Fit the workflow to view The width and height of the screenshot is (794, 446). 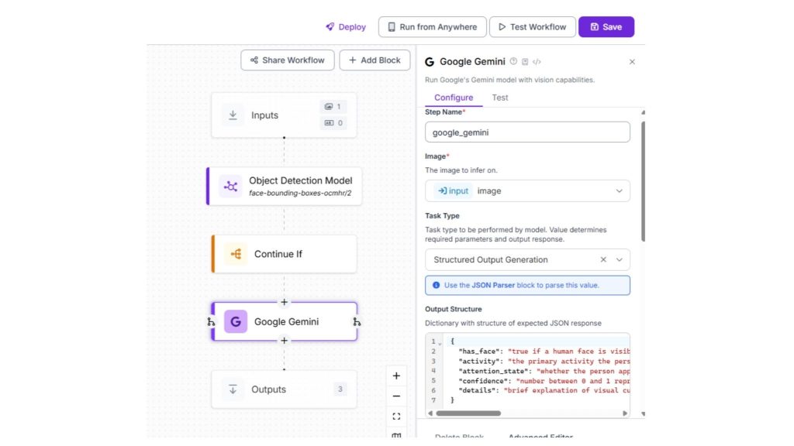tap(396, 416)
